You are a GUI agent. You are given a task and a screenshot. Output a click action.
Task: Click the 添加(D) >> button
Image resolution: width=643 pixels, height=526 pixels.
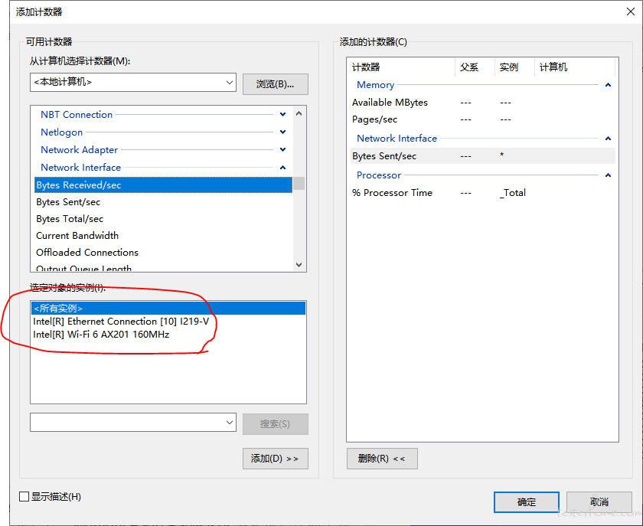pos(275,459)
